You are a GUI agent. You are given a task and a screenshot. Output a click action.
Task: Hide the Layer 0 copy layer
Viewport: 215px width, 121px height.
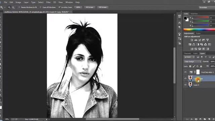185,78
